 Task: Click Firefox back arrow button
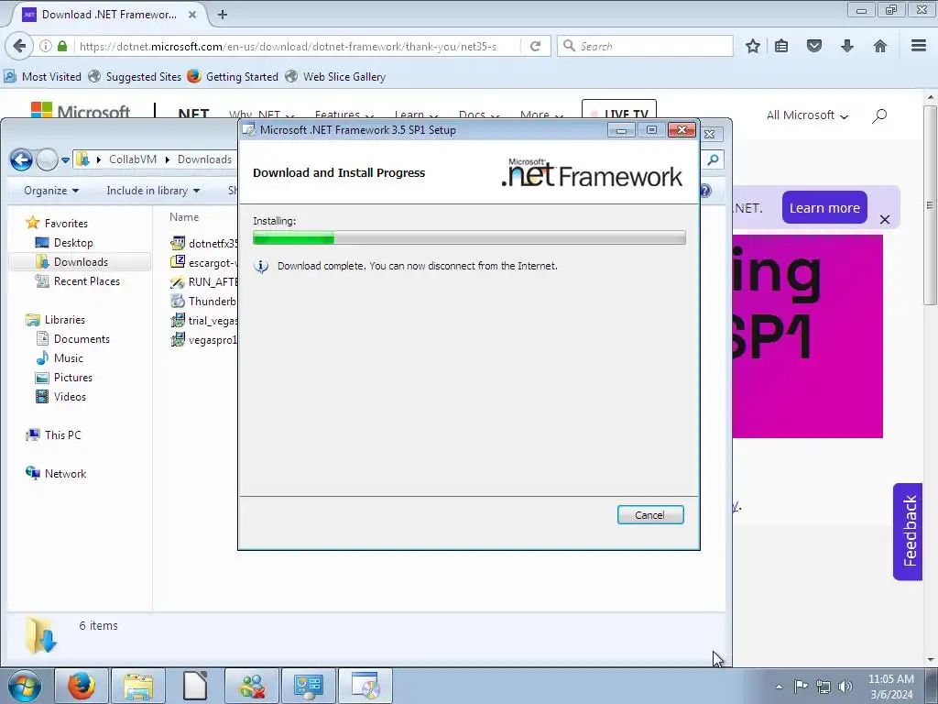pos(20,46)
